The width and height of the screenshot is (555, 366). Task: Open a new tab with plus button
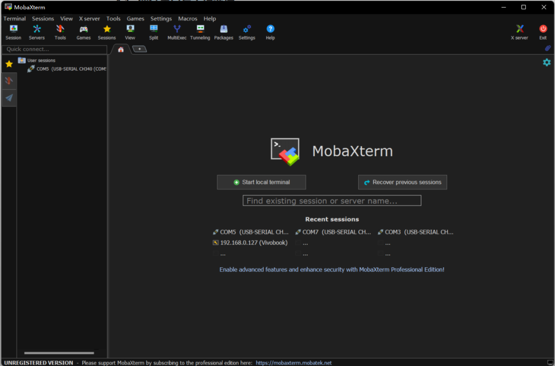pos(139,49)
